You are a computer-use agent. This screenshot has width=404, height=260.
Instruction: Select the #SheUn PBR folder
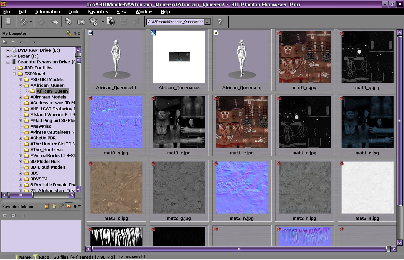[43, 138]
